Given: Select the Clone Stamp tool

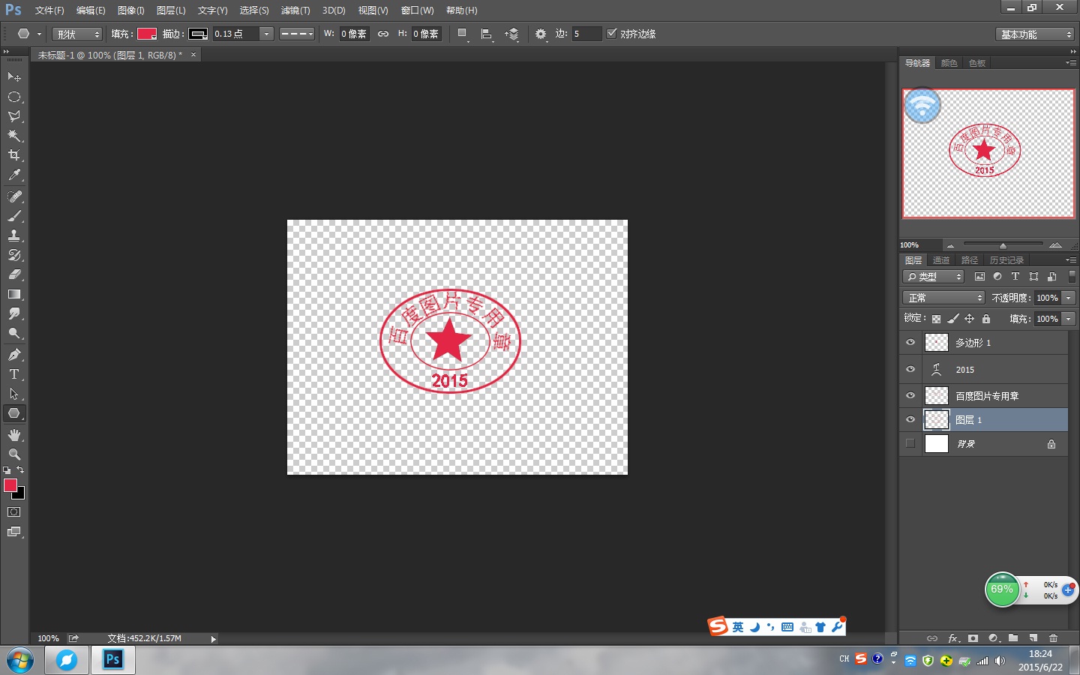Looking at the screenshot, I should click(13, 235).
